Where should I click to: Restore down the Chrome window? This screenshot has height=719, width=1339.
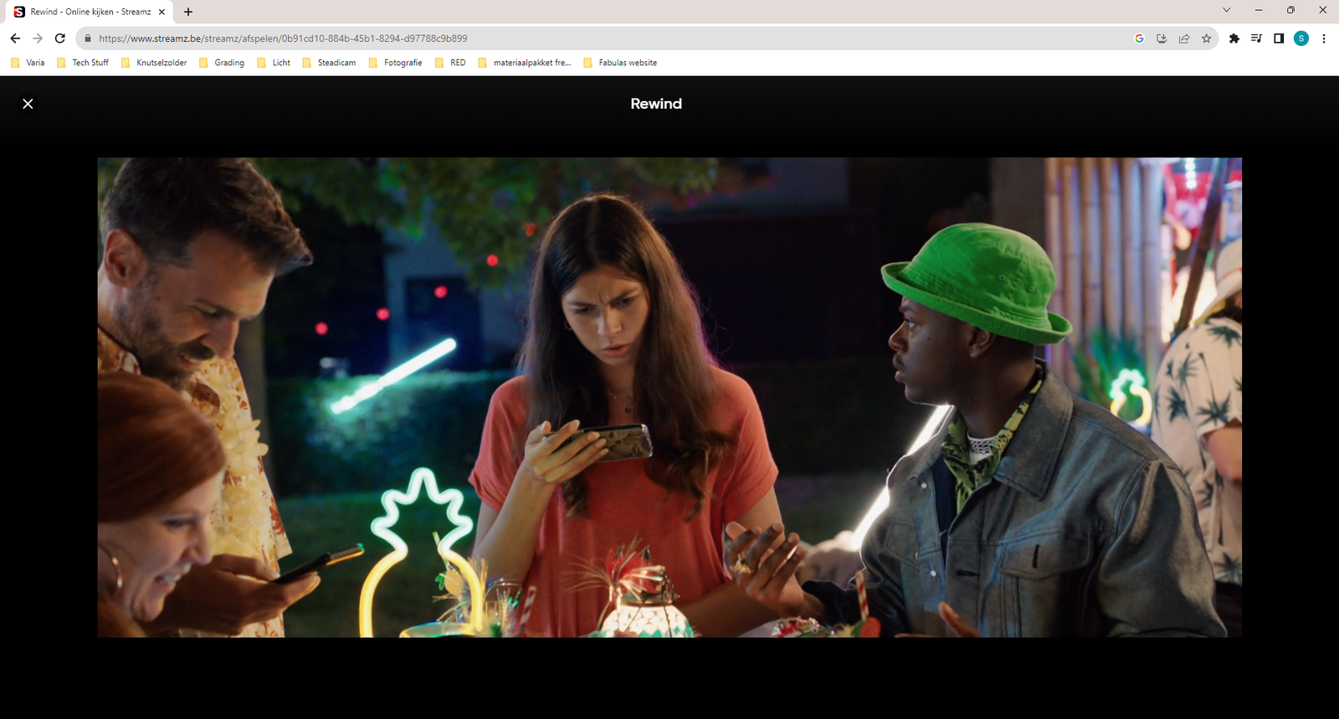click(1290, 10)
